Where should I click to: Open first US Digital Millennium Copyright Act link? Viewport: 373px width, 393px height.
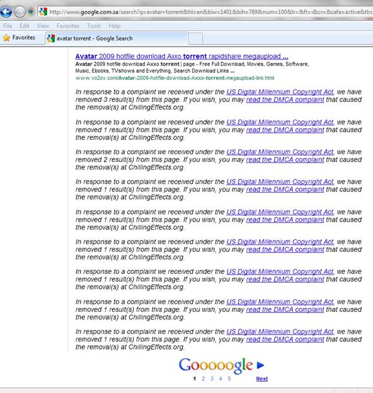(280, 92)
